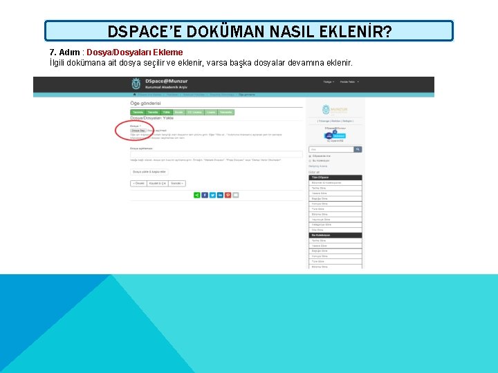
Task: Go to the Lisans step
Action: [x=211, y=113]
